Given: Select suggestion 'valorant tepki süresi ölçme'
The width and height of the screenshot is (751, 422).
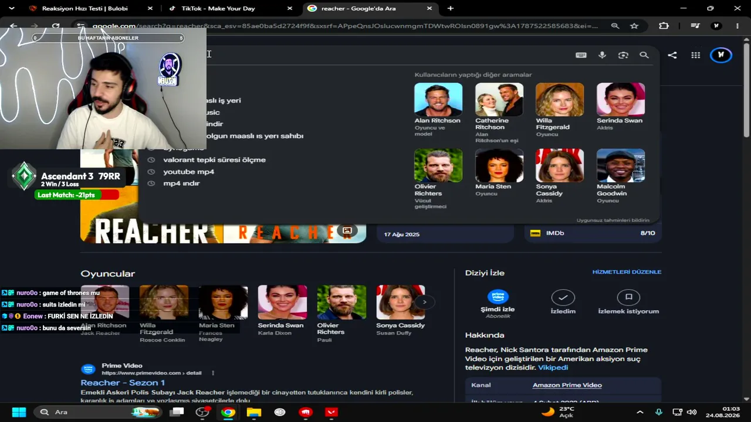Looking at the screenshot, I should pyautogui.click(x=214, y=159).
